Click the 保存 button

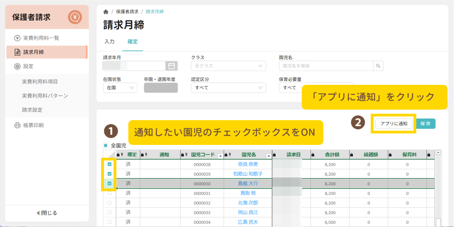tap(425, 123)
